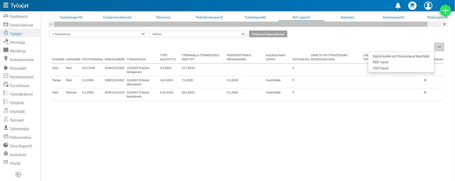Collapse sidebar with back arrow icon
This screenshot has width=455, height=181.
[18, 174]
